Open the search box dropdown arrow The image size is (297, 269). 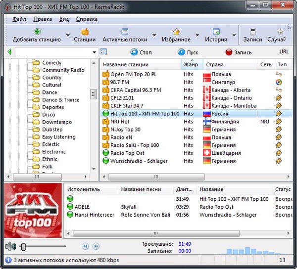(94, 52)
